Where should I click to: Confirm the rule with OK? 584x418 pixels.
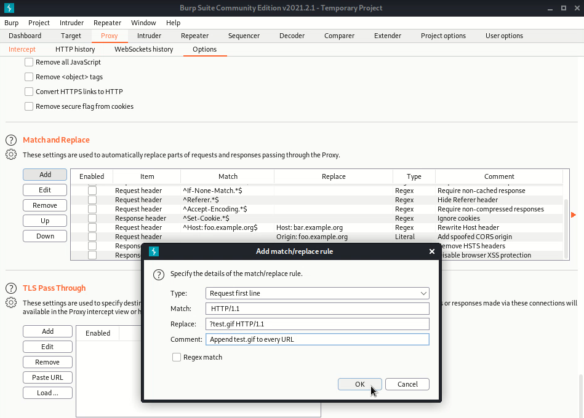[x=360, y=384]
